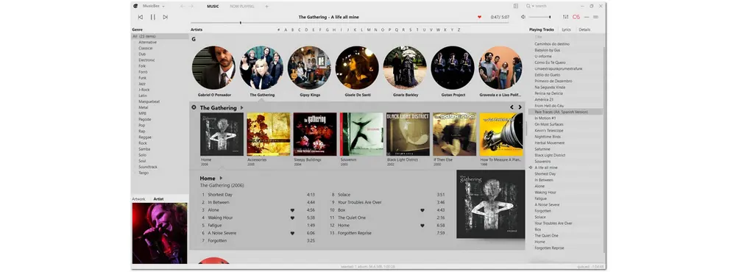Select the Sleepy Buildings album cover
The height and width of the screenshot is (272, 736).
coord(315,134)
